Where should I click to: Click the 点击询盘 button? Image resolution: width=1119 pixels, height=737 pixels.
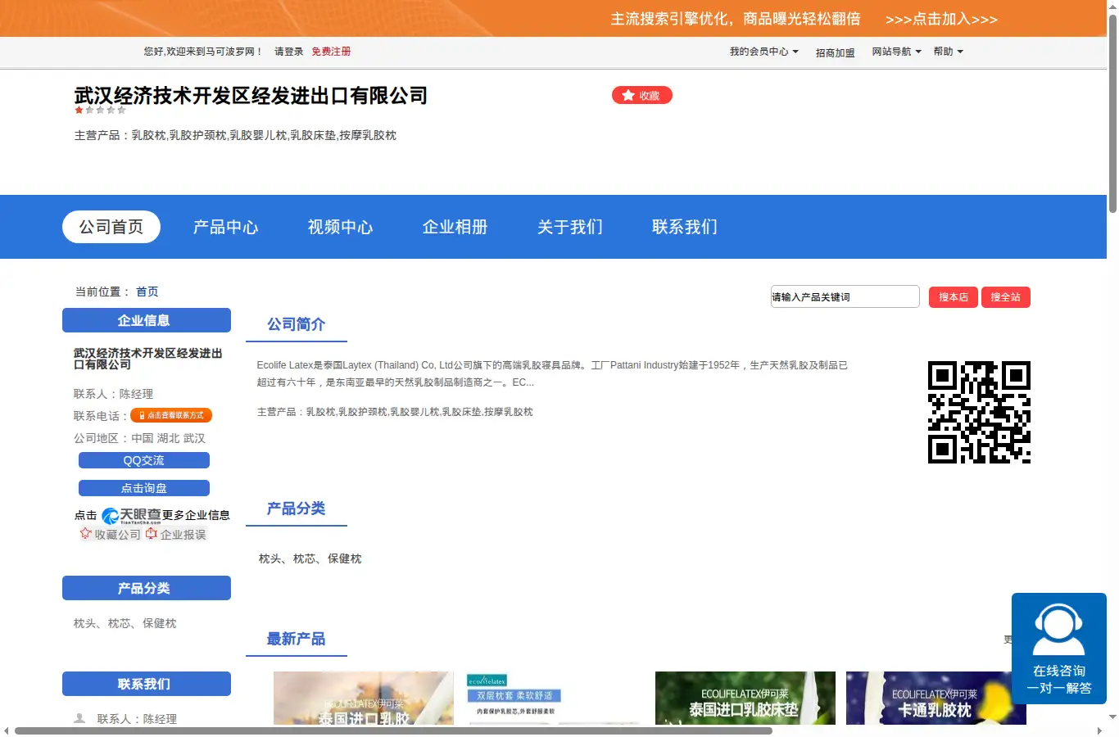[x=144, y=488]
